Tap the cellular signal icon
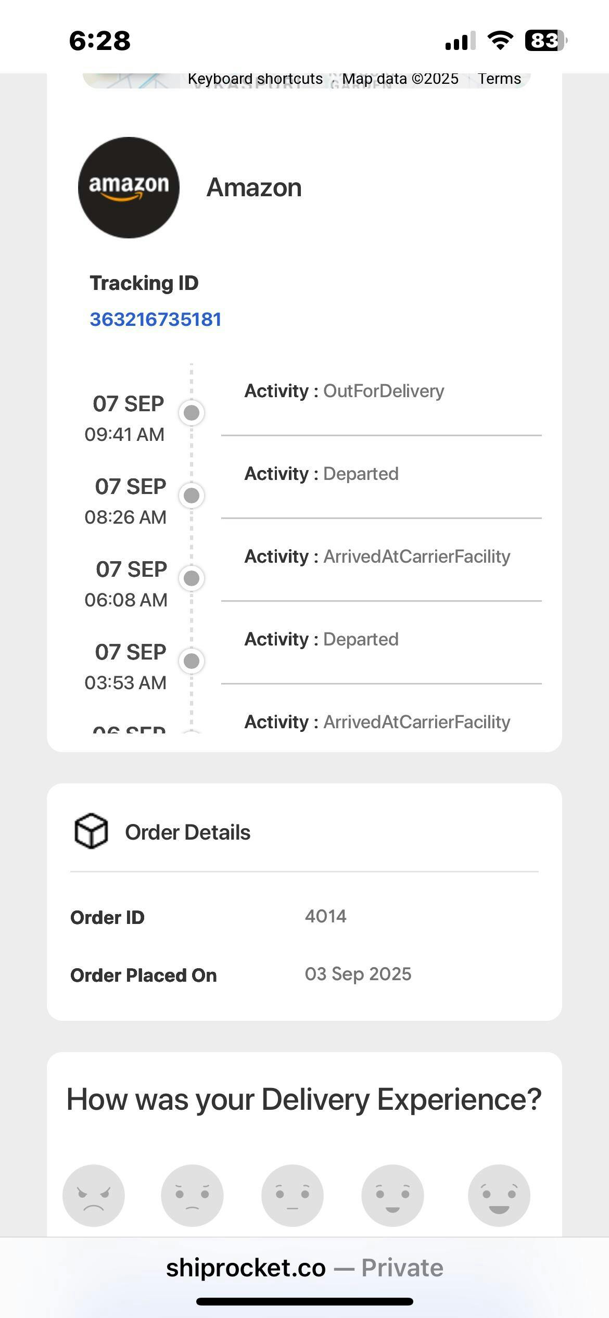 [460, 41]
